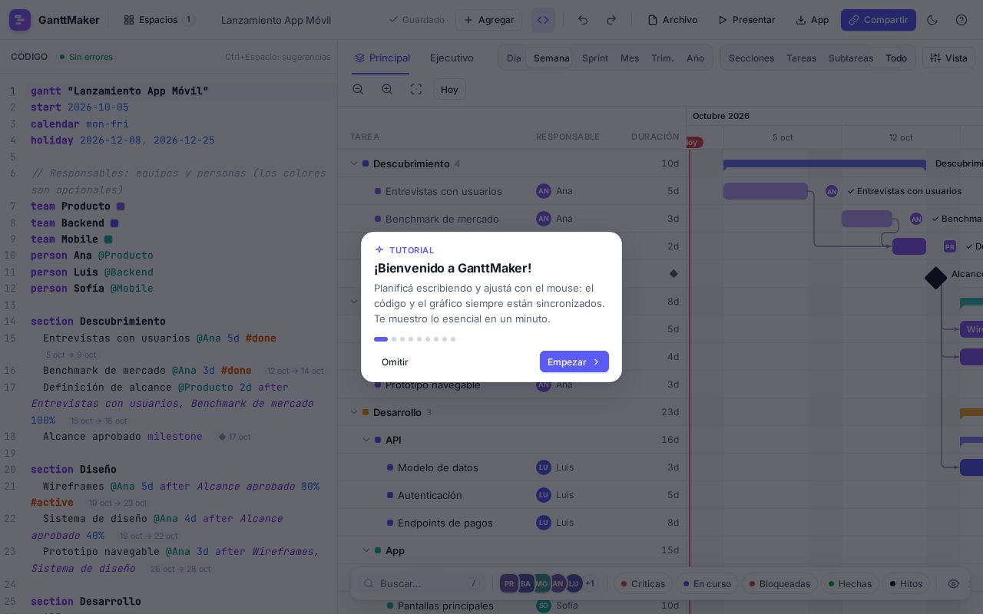This screenshot has width=983, height=614.
Task: Open the help icon in the top bar
Action: (961, 20)
